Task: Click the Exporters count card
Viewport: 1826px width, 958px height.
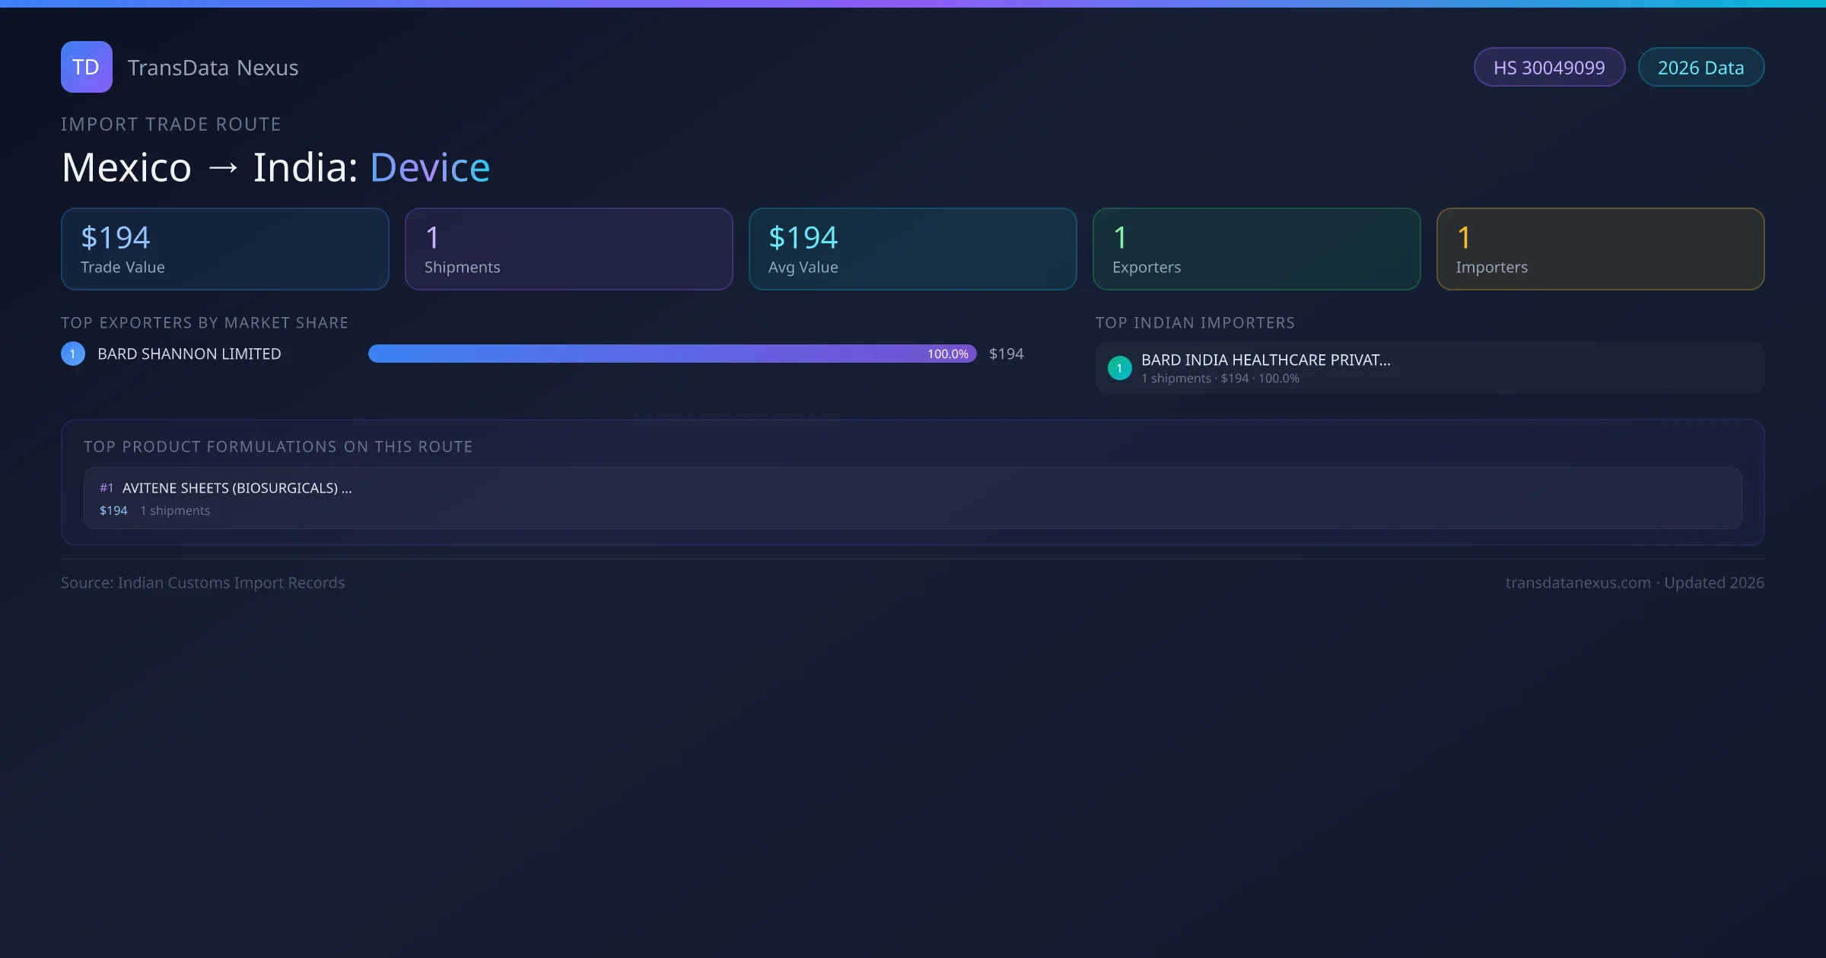Action: [1256, 249]
